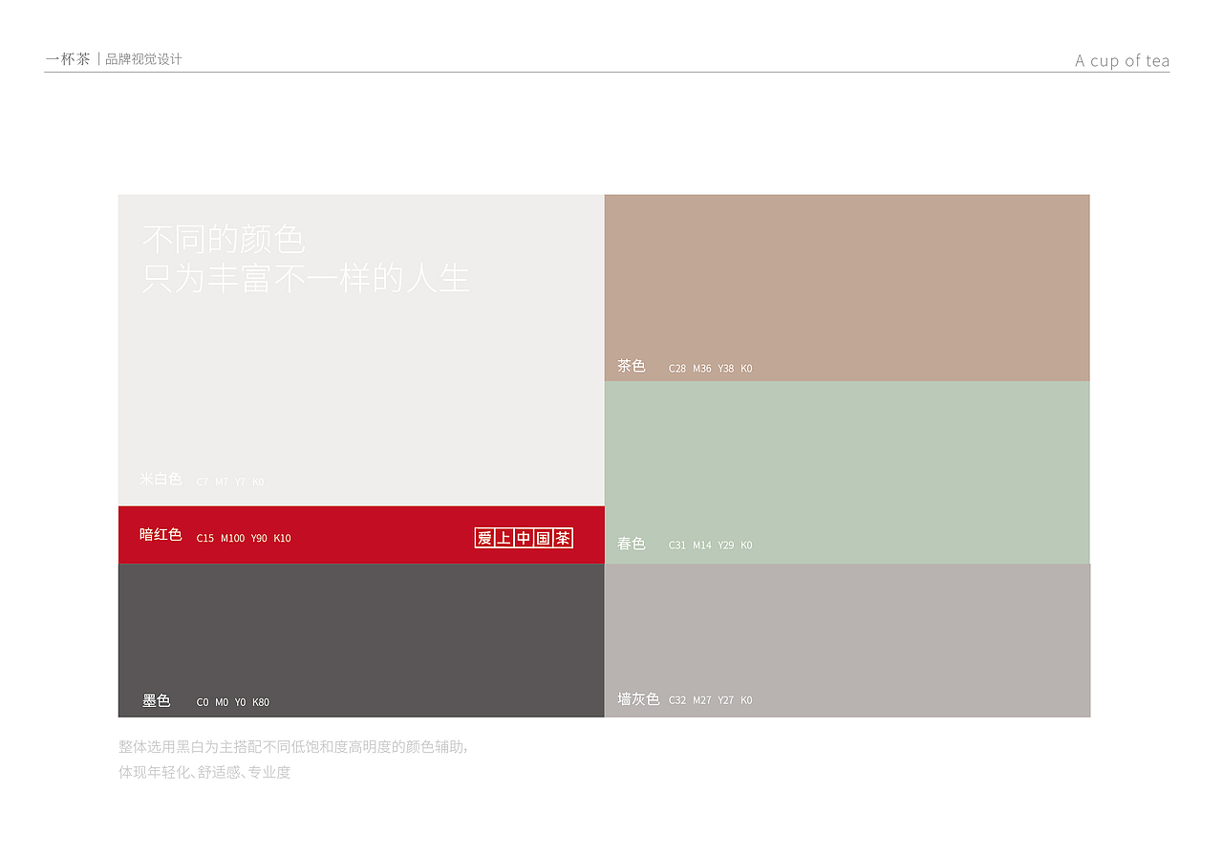Click the 米白色 label
Viewport: 1223px width, 856px height.
[161, 479]
